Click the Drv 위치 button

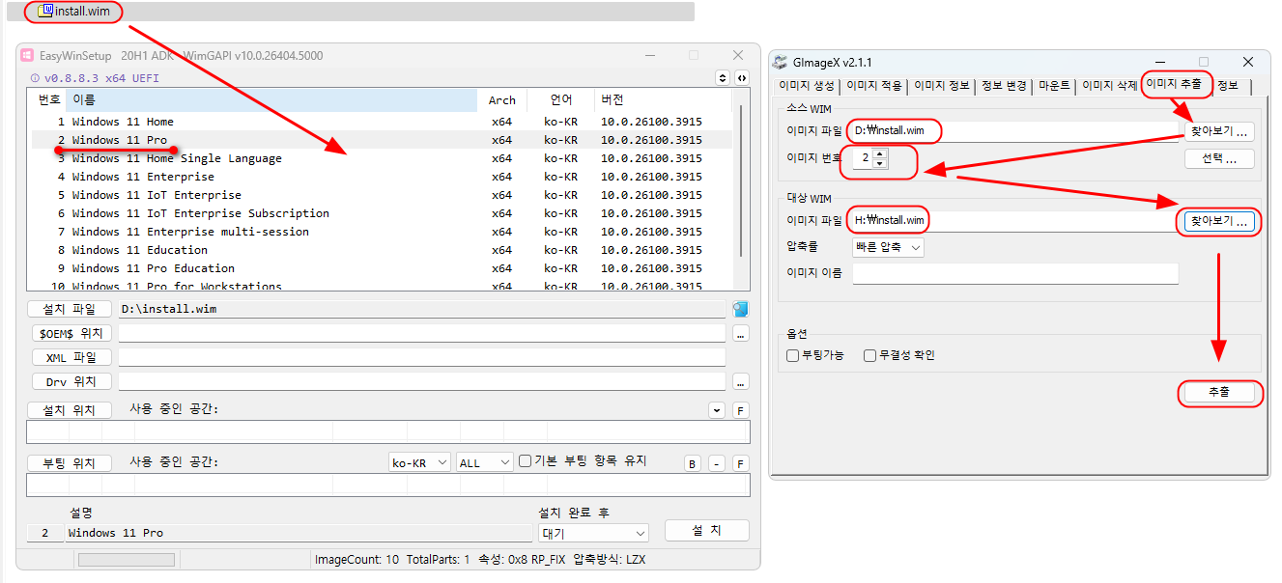click(x=70, y=381)
